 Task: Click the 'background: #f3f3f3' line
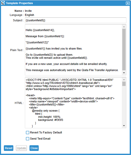pos(51,120)
